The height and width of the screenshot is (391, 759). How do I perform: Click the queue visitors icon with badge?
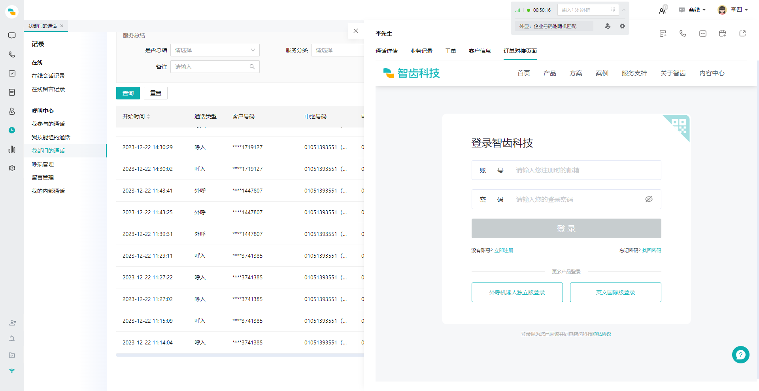[663, 11]
